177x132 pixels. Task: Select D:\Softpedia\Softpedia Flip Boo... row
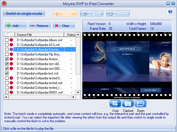tap(39, 54)
